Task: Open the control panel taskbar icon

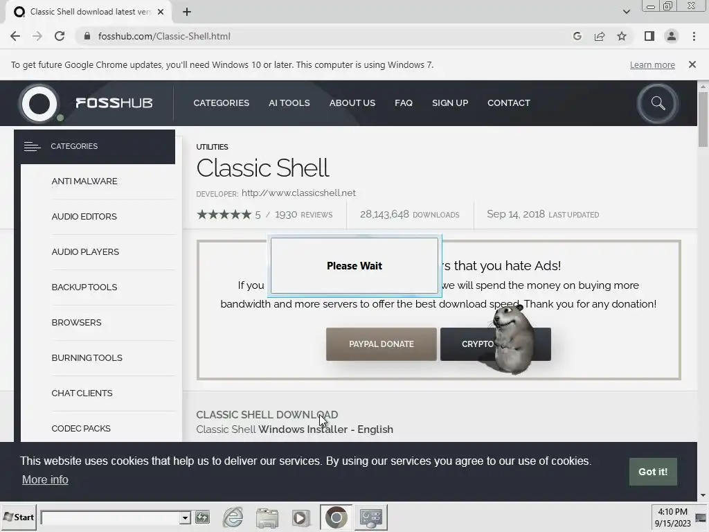Action: coord(371,517)
